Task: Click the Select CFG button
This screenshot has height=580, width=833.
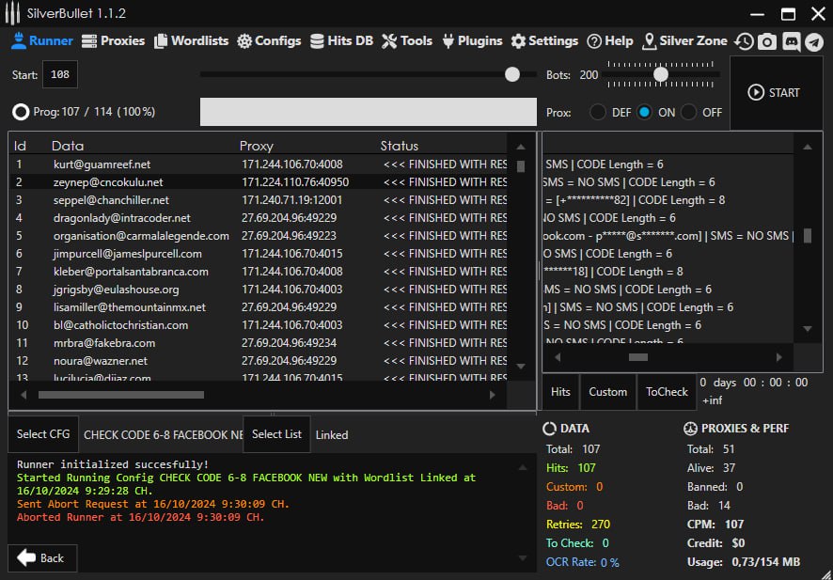Action: [x=43, y=434]
